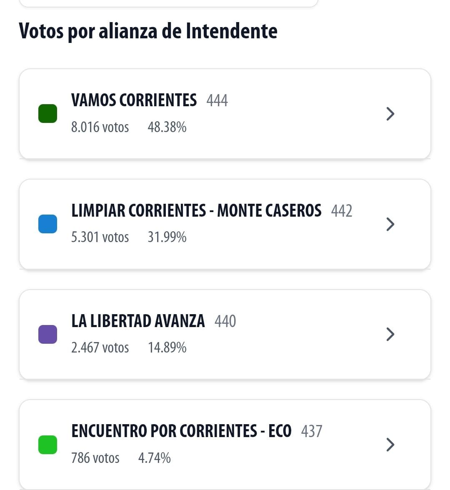
Task: Click list number 444 beside Vamos Corrientes
Action: (217, 101)
